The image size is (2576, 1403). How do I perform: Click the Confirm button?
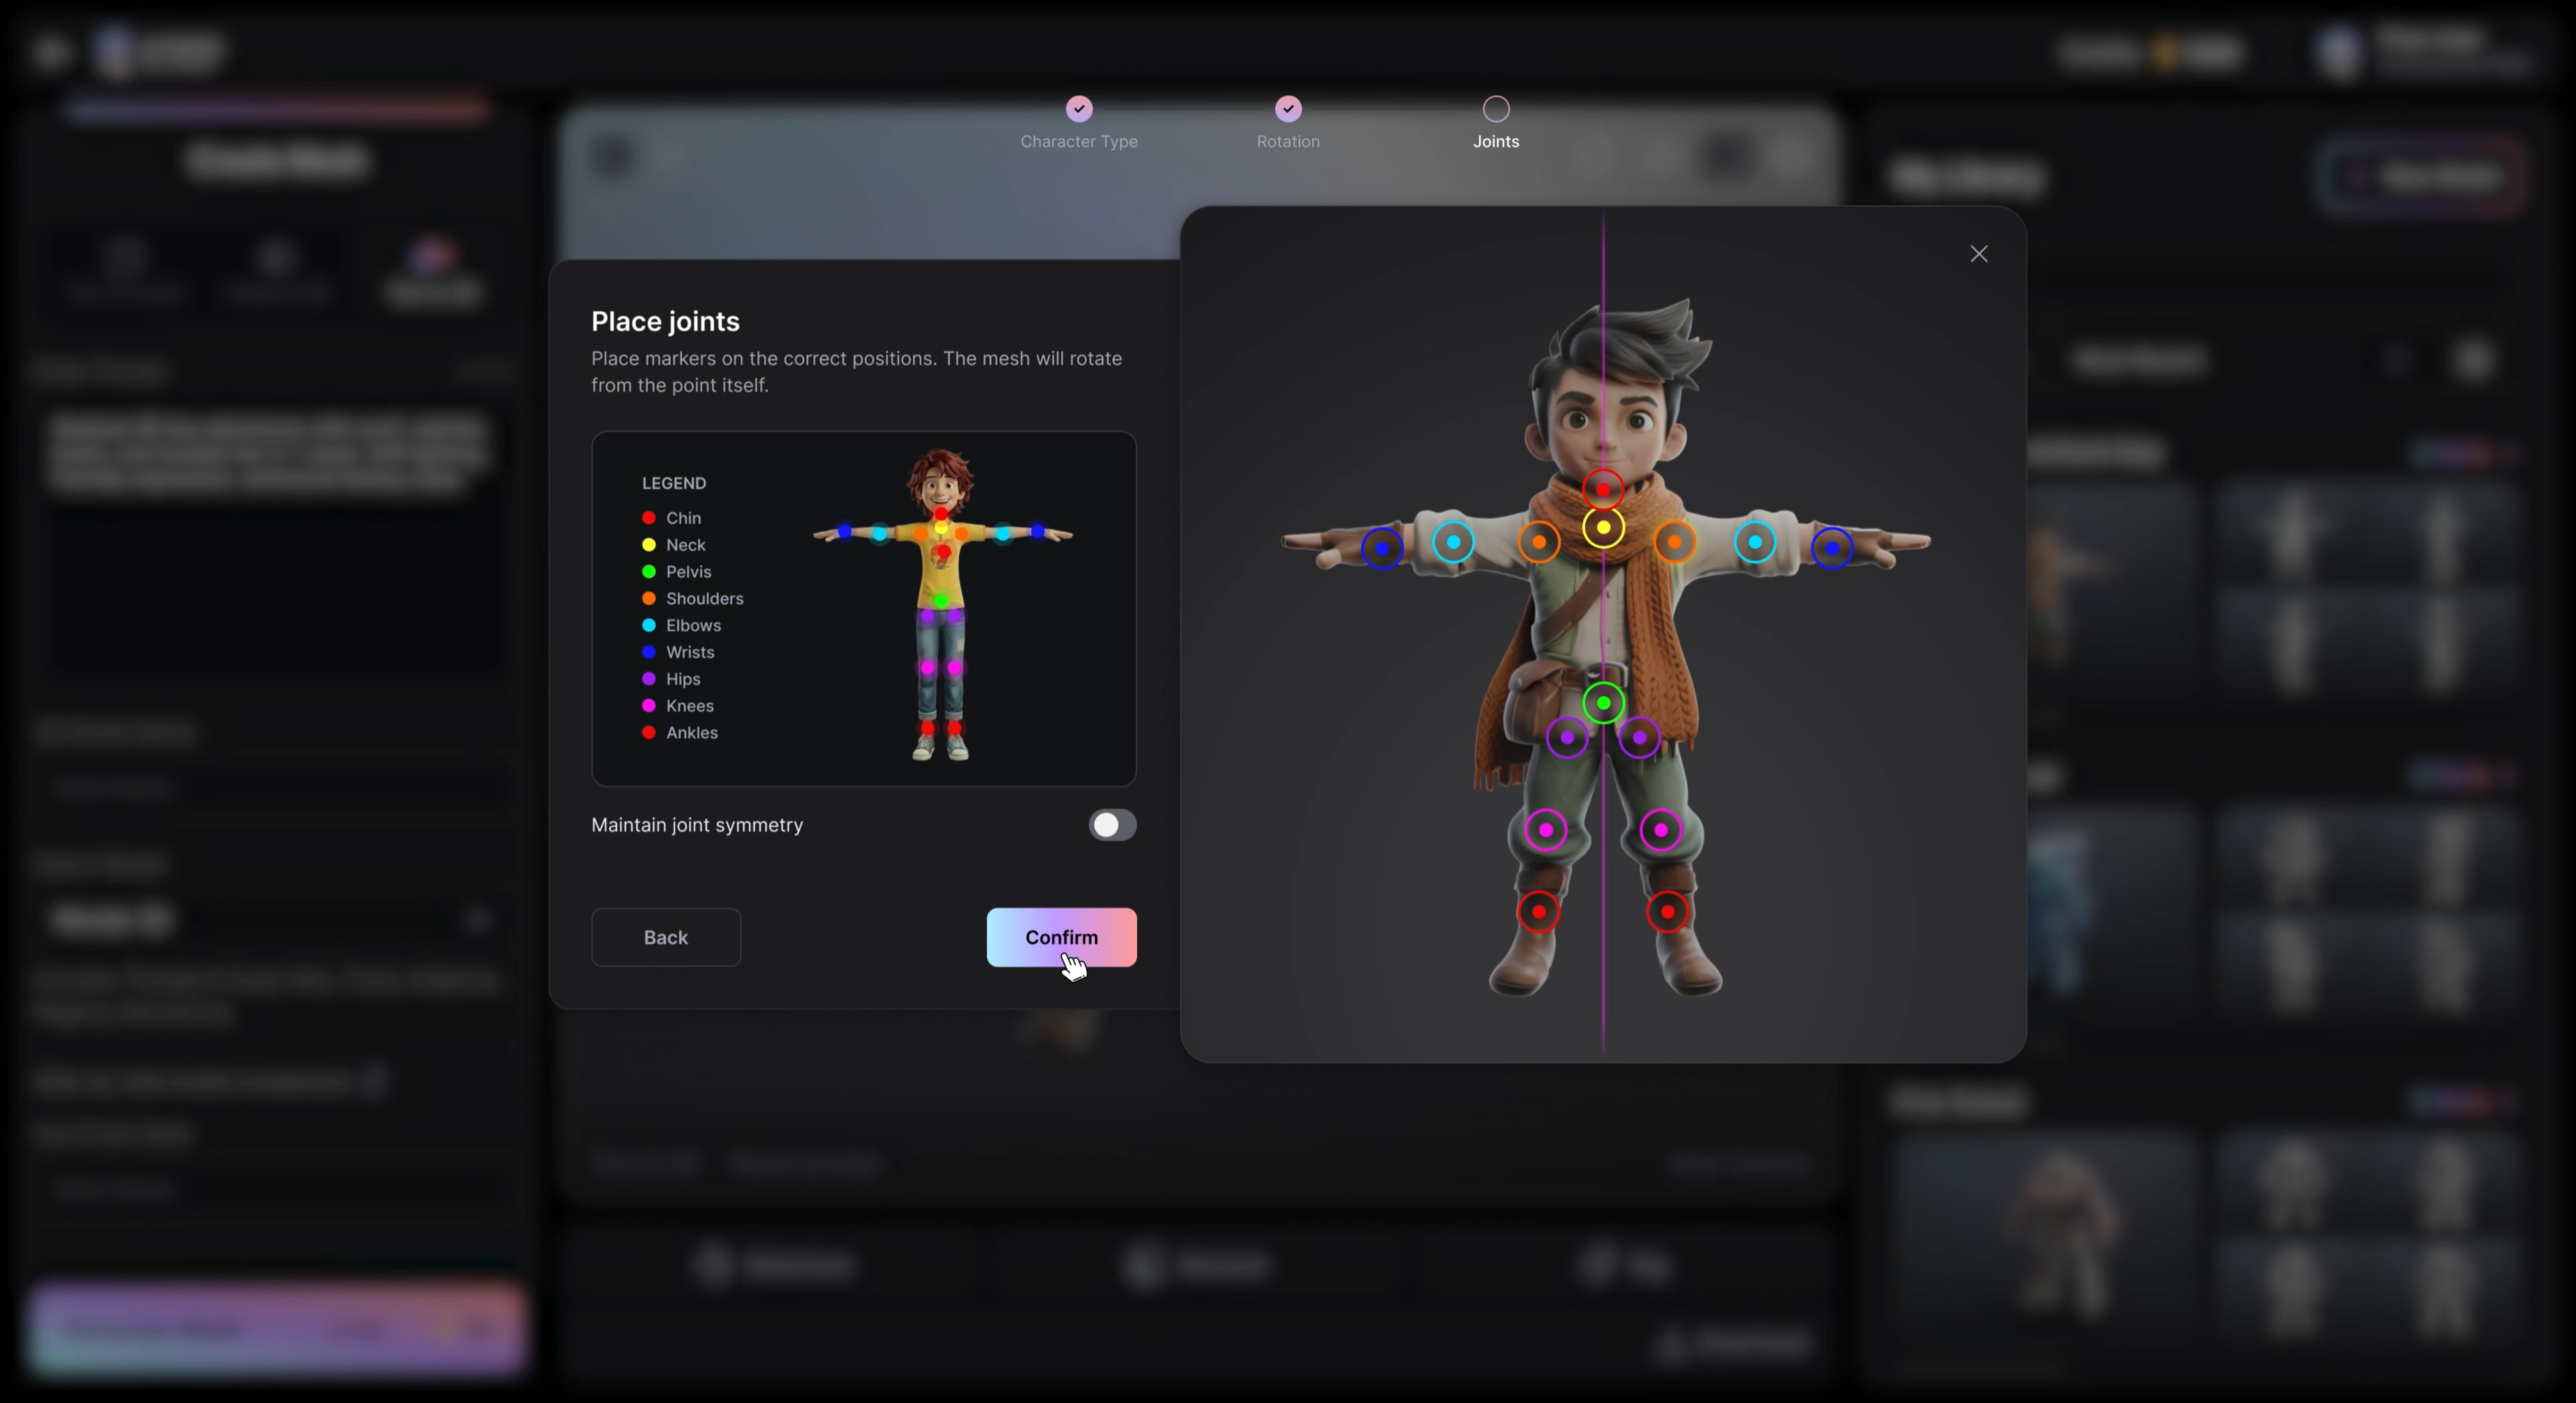[1061, 937]
